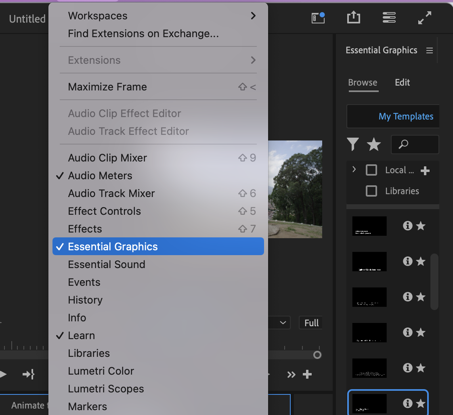
Task: Click the template list scrollbar
Action: pyautogui.click(x=434, y=282)
